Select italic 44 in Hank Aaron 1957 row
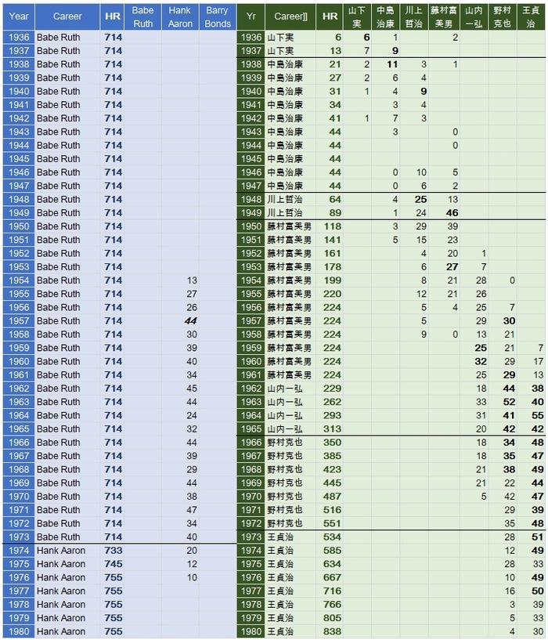The height and width of the screenshot is (640, 548). coord(190,321)
